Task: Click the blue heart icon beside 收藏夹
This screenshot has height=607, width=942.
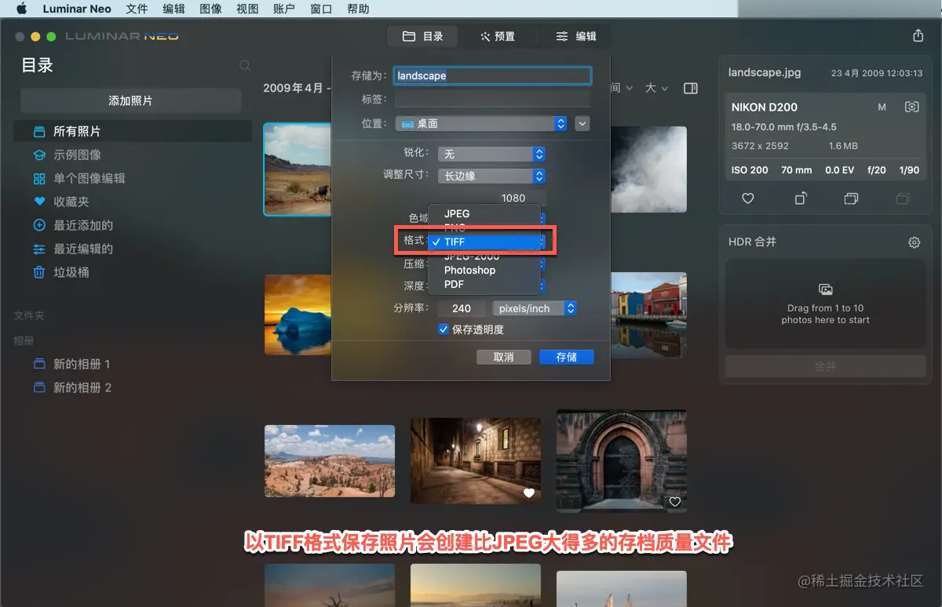Action: (39, 202)
